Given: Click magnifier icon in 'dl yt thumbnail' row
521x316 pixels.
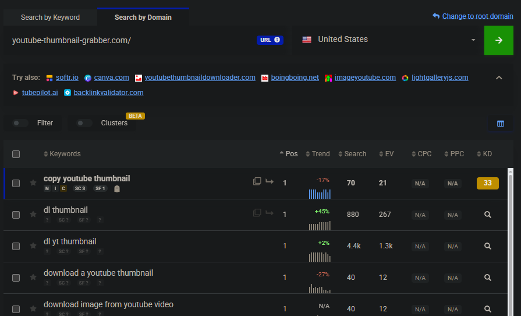Looking at the screenshot, I should tap(488, 246).
